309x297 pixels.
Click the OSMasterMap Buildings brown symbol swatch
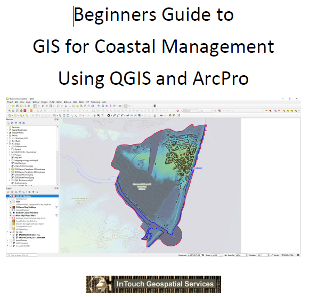tap(14, 207)
